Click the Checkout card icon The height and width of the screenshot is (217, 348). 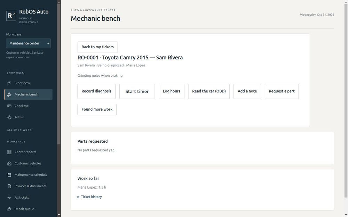coord(9,106)
